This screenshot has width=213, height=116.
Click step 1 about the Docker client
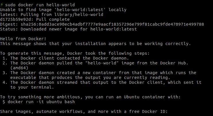click(66, 58)
